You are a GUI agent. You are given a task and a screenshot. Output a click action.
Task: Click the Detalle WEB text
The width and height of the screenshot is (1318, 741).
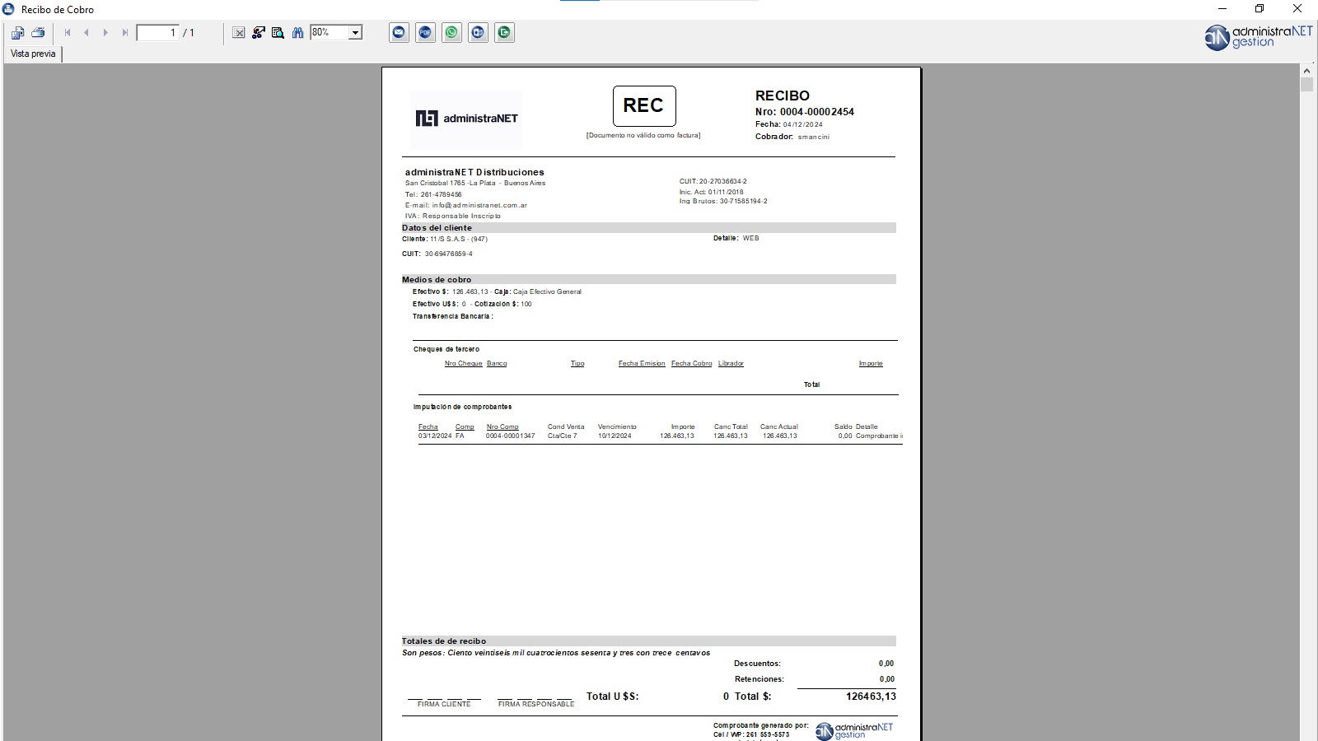736,239
